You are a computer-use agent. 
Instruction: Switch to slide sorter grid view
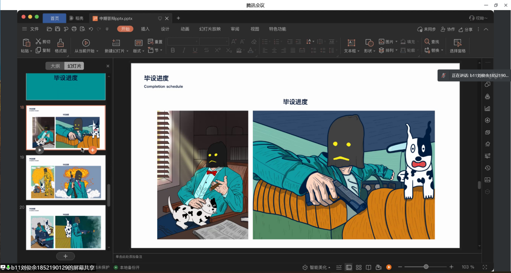(x=359, y=267)
